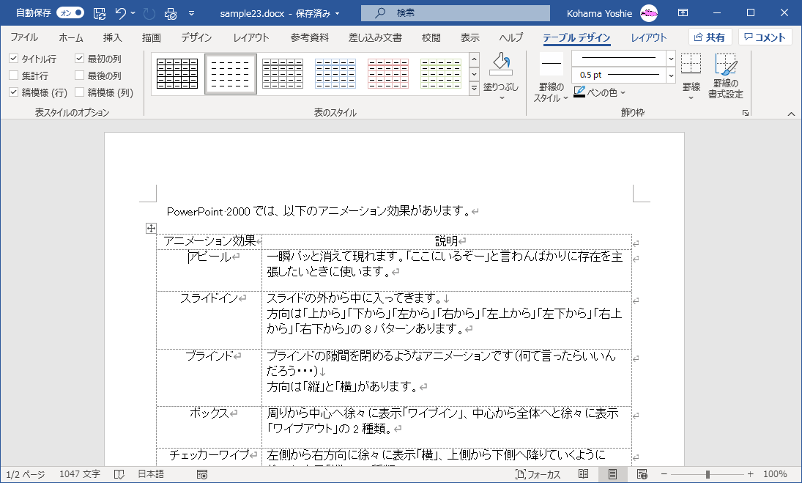Toggle the AutoSave switch
Image resolution: width=802 pixels, height=483 pixels.
point(70,12)
